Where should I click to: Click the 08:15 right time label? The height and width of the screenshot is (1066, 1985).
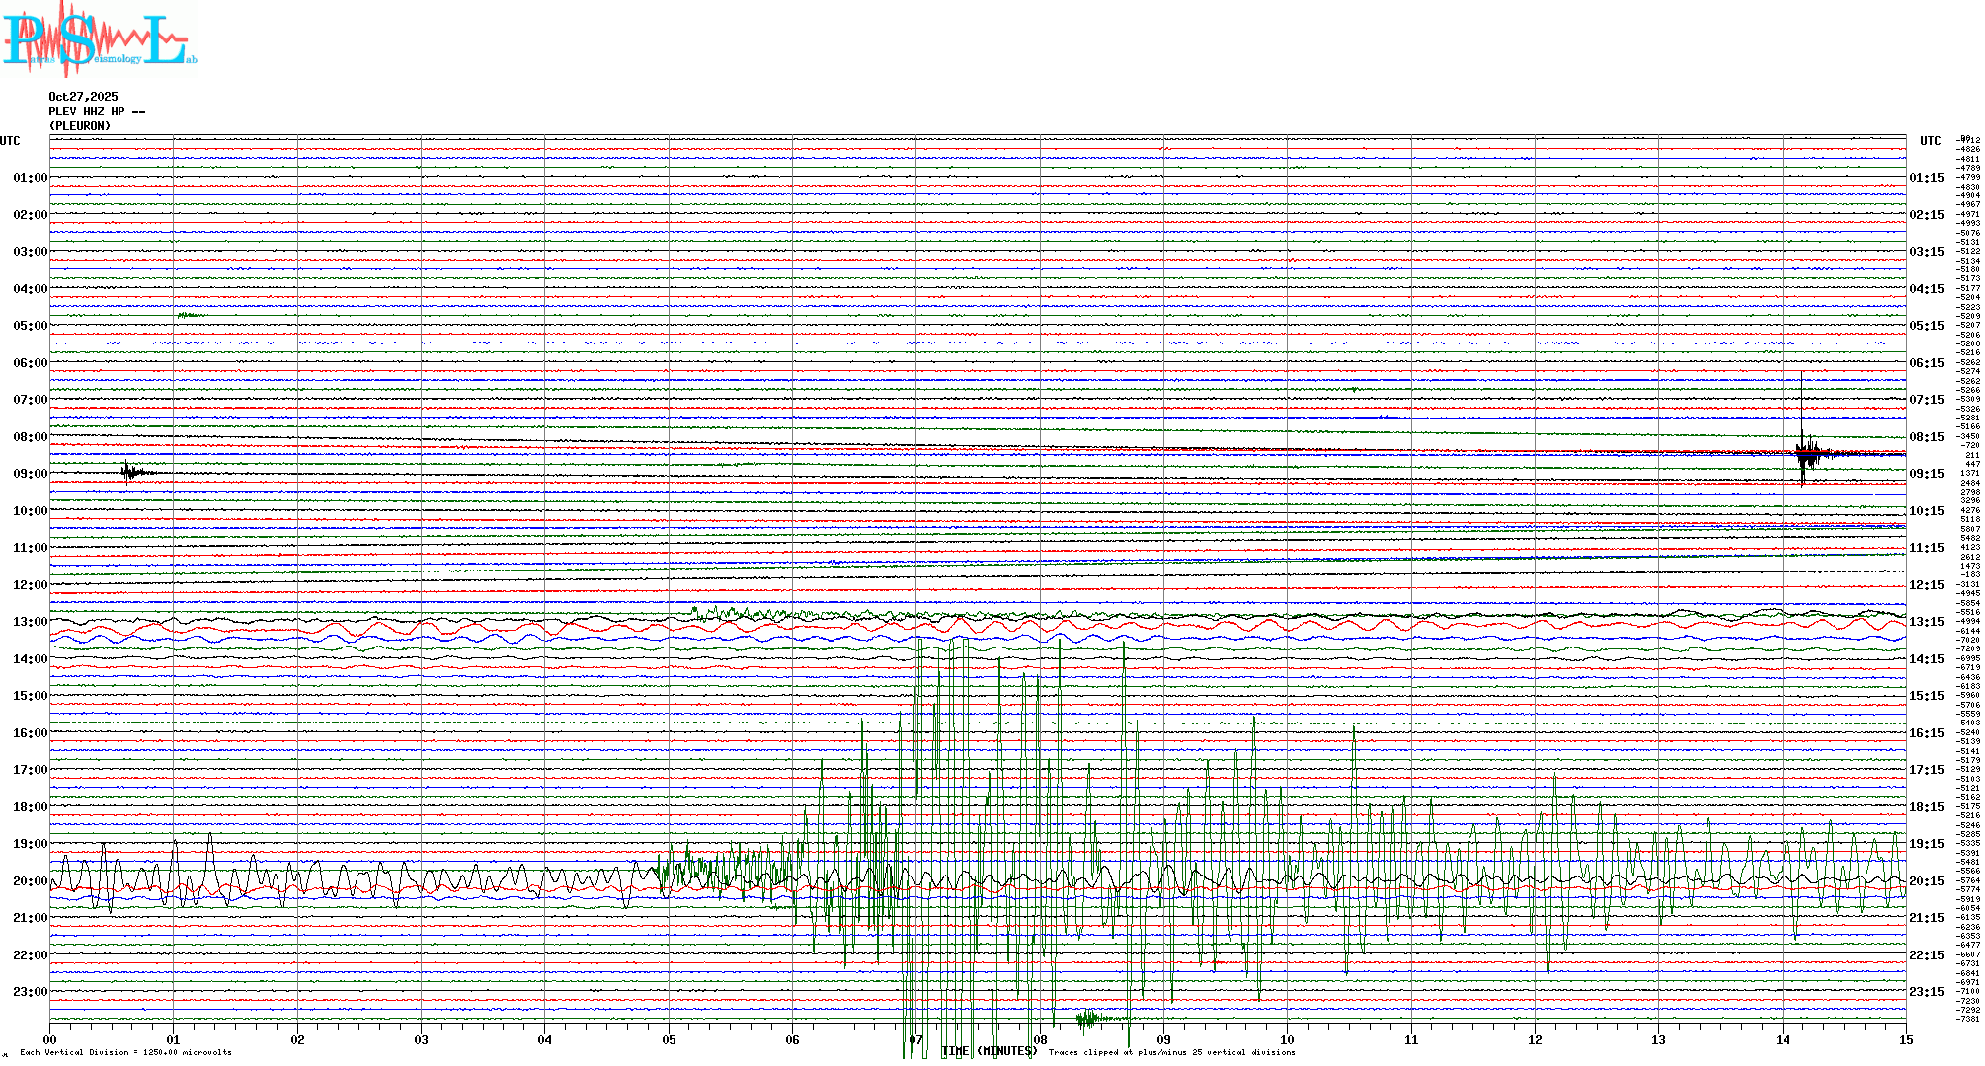[x=1926, y=437]
